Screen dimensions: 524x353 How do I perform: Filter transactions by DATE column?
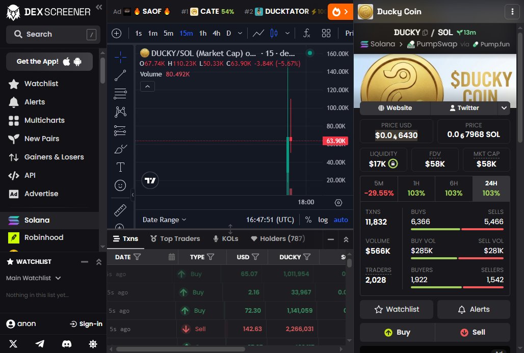click(x=137, y=257)
